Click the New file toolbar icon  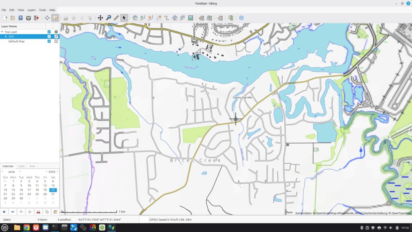point(5,18)
